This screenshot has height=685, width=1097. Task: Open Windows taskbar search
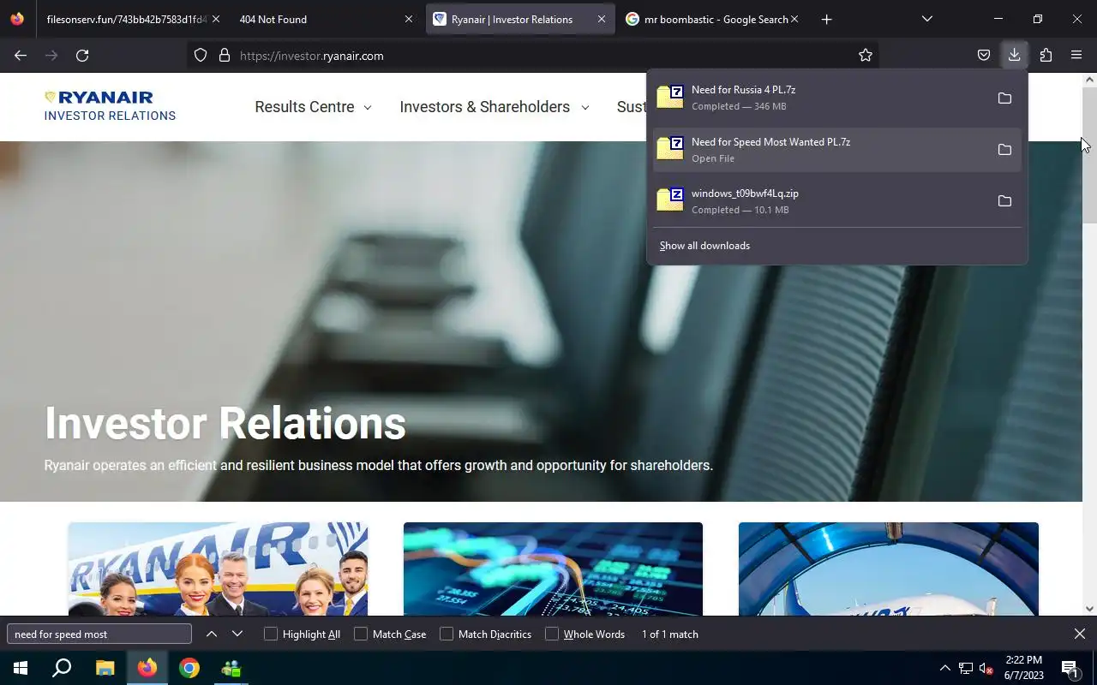(62, 668)
